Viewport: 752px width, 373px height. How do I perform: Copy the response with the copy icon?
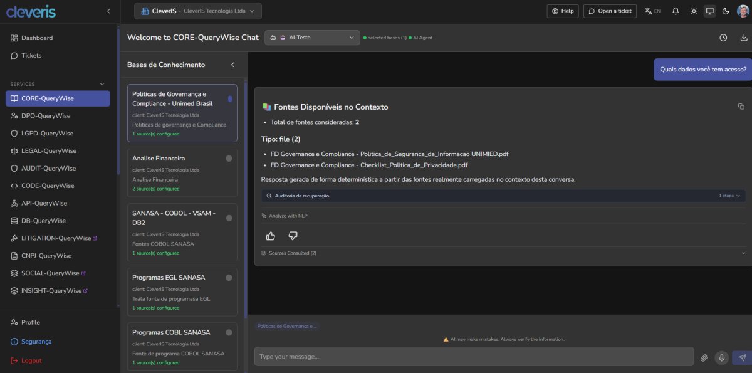point(741,107)
